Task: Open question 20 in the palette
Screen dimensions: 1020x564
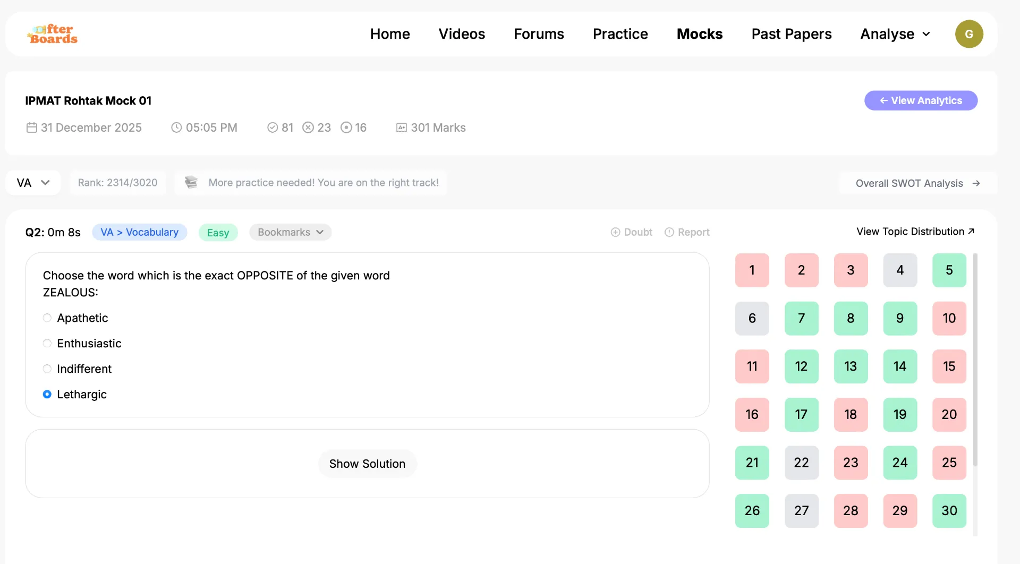Action: [949, 414]
